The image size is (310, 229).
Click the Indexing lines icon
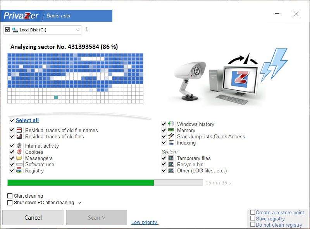click(171, 142)
